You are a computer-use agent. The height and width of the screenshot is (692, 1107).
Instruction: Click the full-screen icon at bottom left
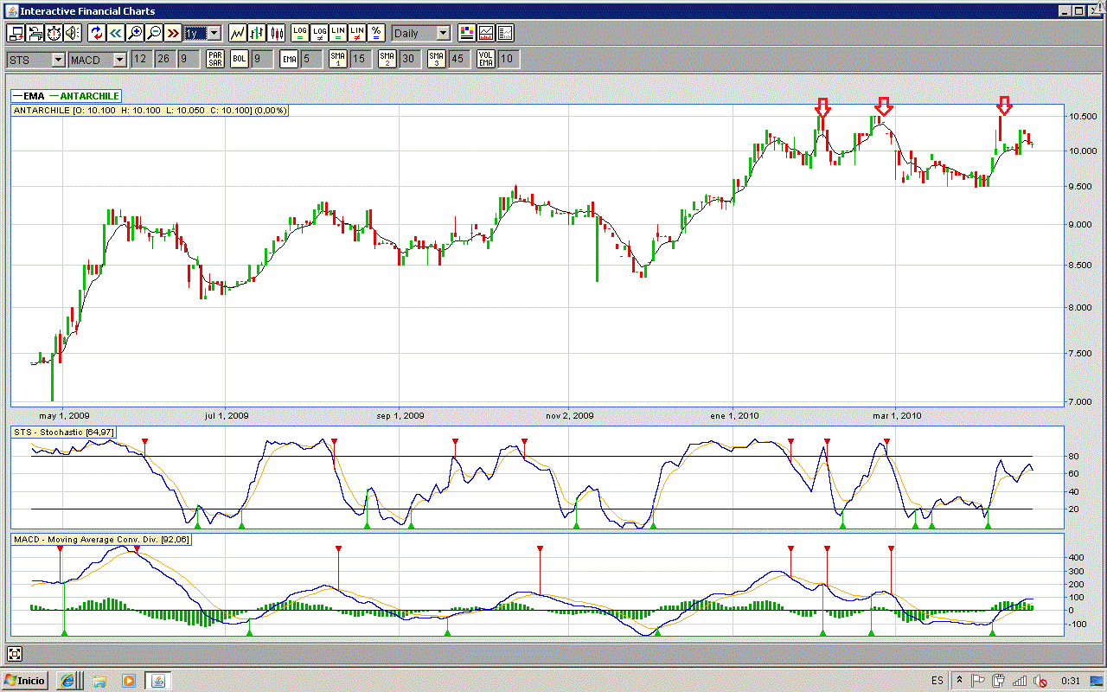pyautogui.click(x=15, y=654)
